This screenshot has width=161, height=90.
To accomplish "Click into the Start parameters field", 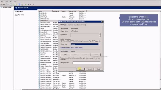I will click(87, 63).
